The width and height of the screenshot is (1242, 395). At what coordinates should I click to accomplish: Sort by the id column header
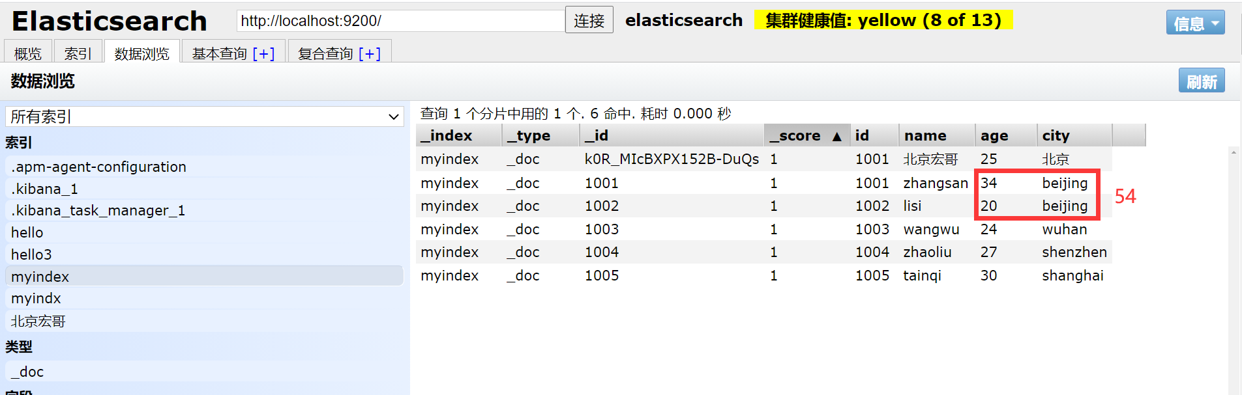pos(874,135)
